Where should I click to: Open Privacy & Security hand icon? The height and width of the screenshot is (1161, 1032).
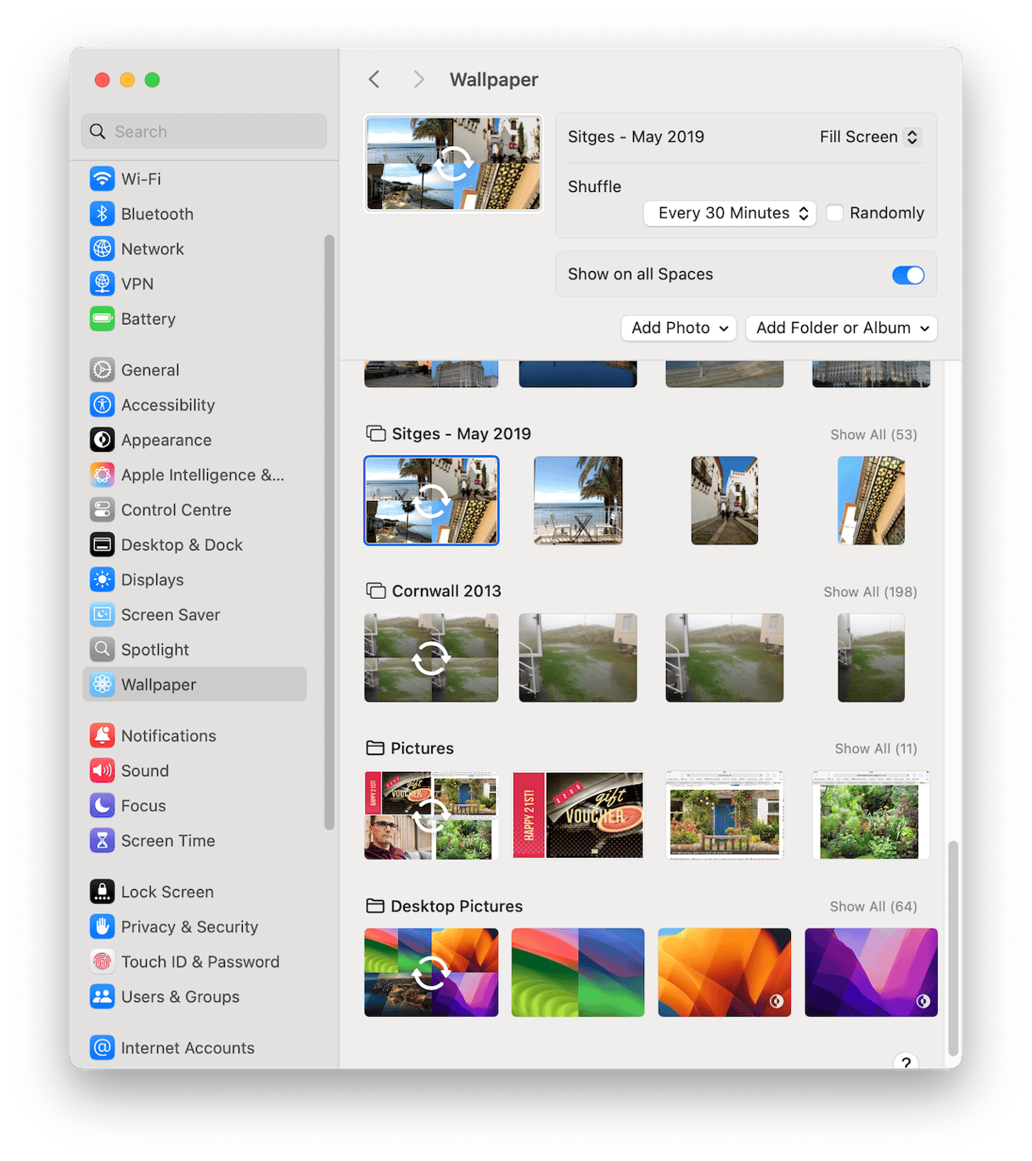coord(102,927)
